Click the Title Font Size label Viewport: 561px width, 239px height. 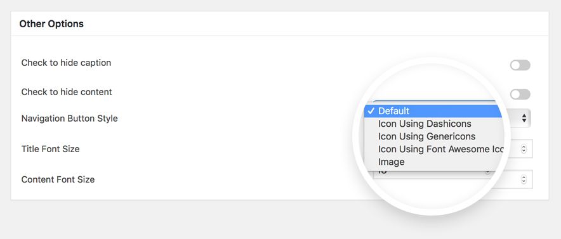tap(50, 149)
